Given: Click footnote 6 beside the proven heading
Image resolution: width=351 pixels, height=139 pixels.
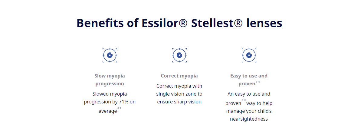Looking at the screenshot, I should (x=259, y=82).
